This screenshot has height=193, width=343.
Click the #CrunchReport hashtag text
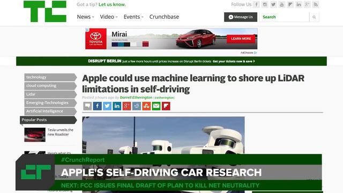pos(83,160)
